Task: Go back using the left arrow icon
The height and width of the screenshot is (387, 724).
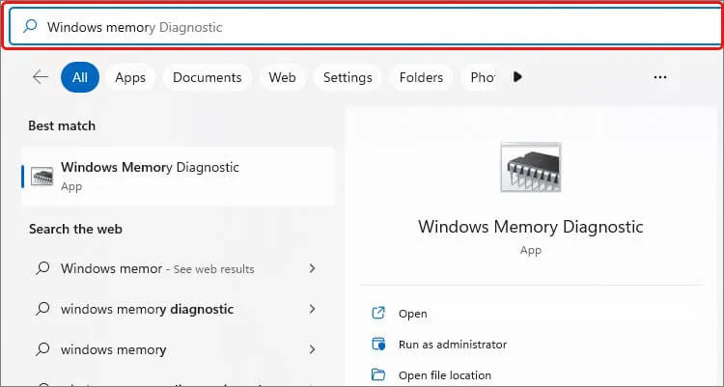Action: click(x=41, y=76)
